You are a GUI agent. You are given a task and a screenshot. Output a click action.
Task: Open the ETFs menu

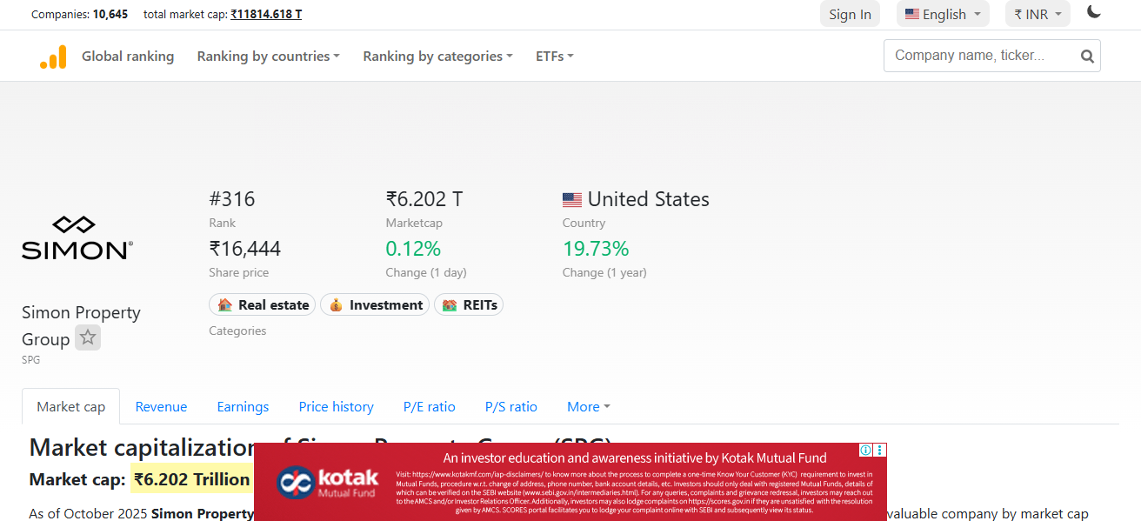pyautogui.click(x=554, y=57)
